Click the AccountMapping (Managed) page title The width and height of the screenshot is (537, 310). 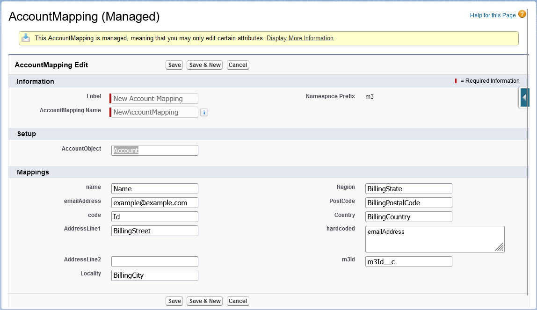(84, 16)
